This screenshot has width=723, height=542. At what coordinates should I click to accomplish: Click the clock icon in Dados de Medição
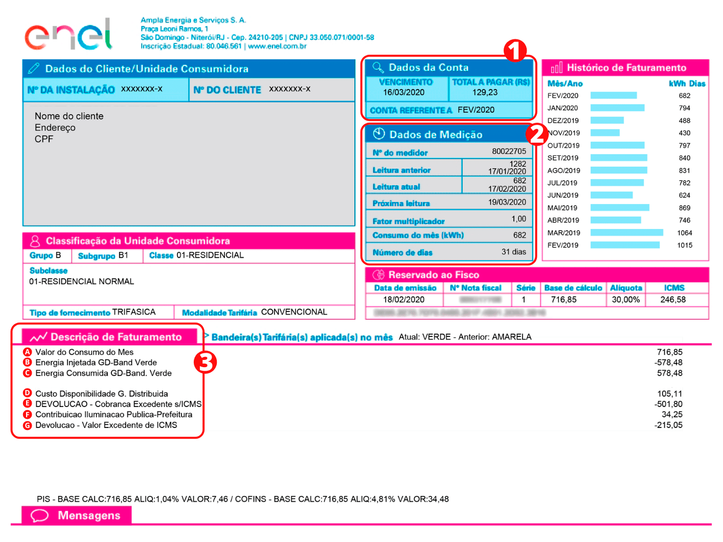378,134
